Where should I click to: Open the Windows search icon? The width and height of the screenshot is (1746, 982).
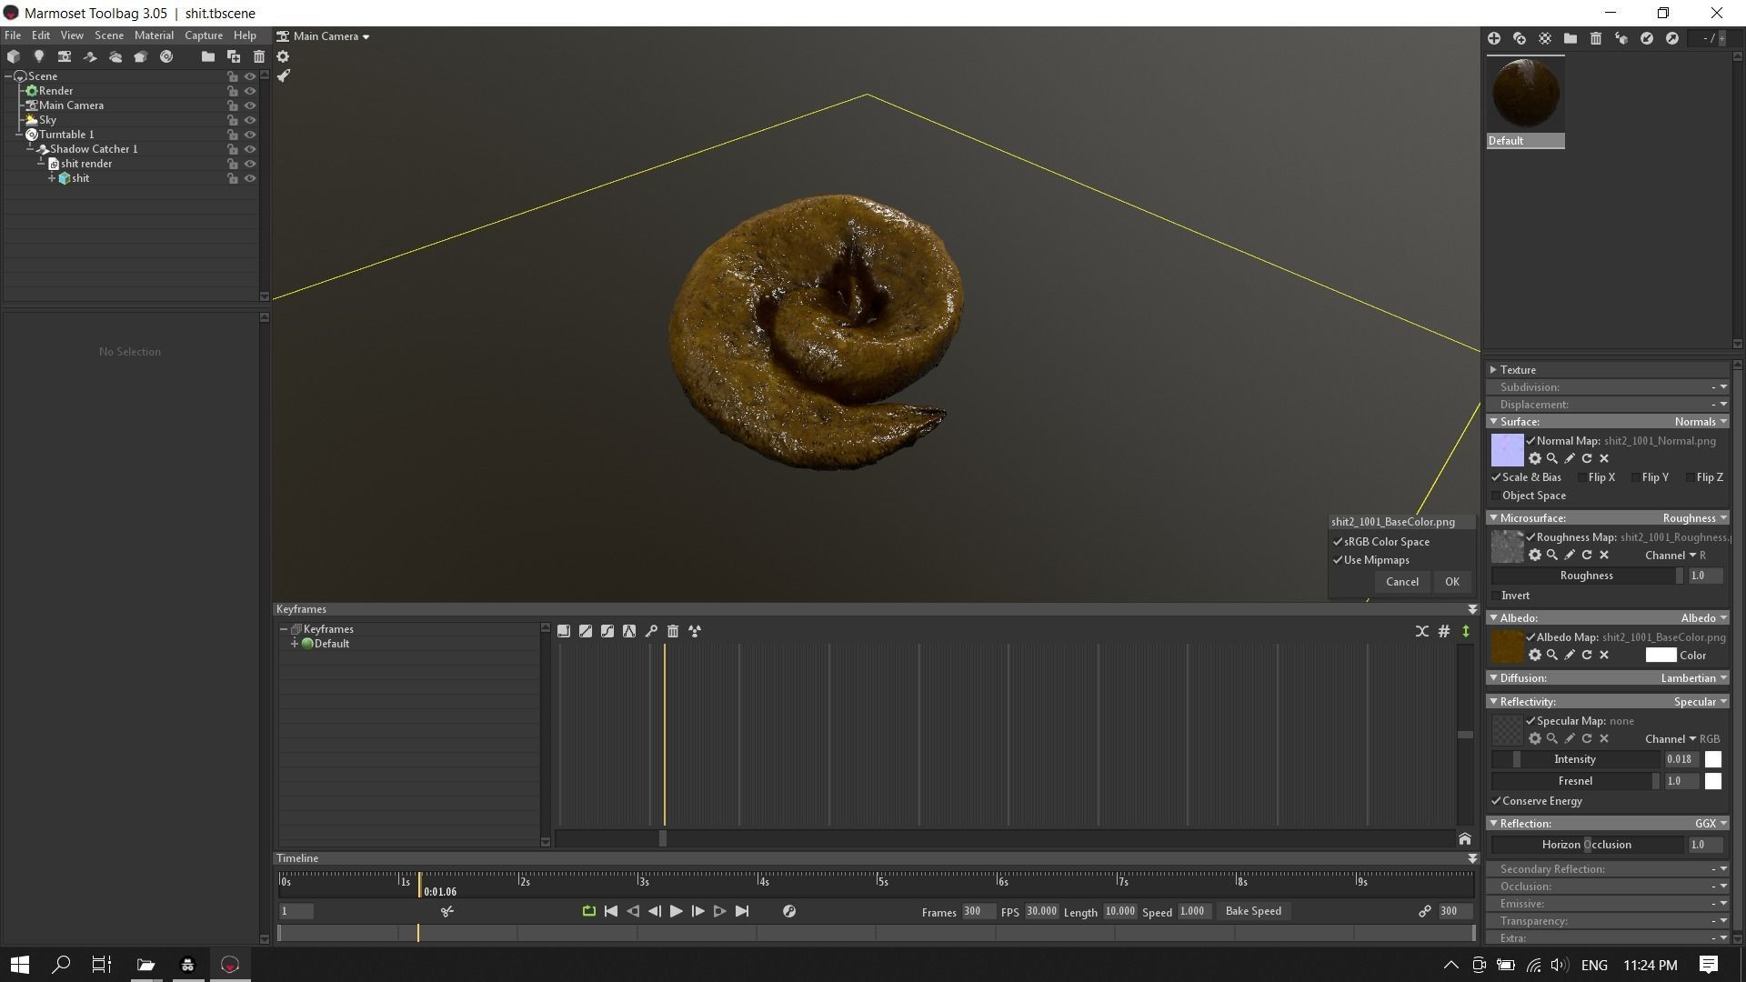coord(61,965)
